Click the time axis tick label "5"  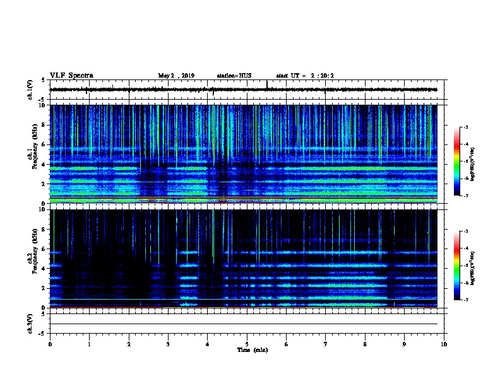coord(247,344)
